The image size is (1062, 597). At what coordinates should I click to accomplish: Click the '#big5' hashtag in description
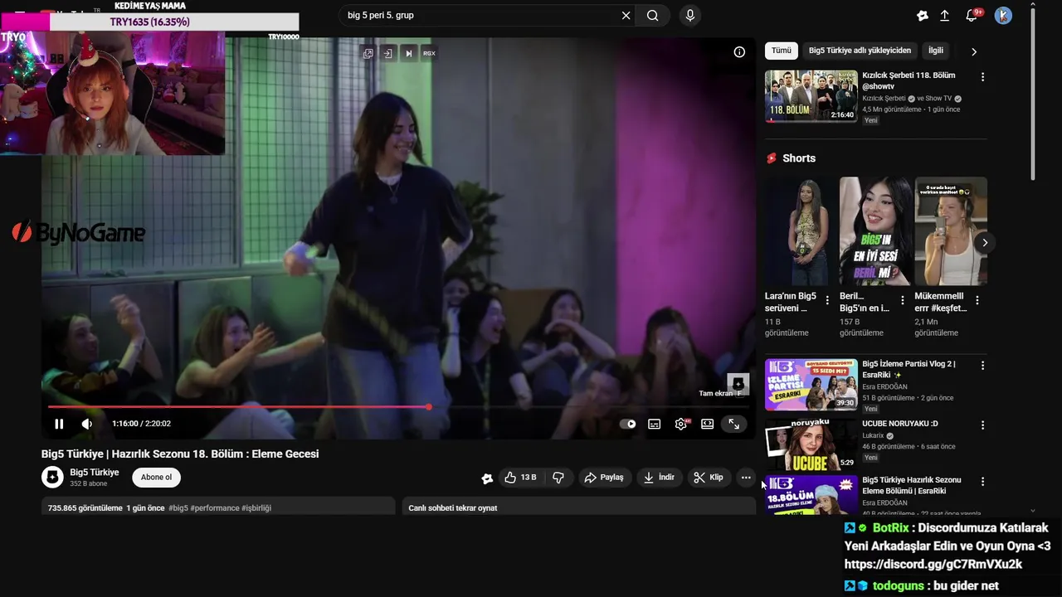[x=178, y=508]
